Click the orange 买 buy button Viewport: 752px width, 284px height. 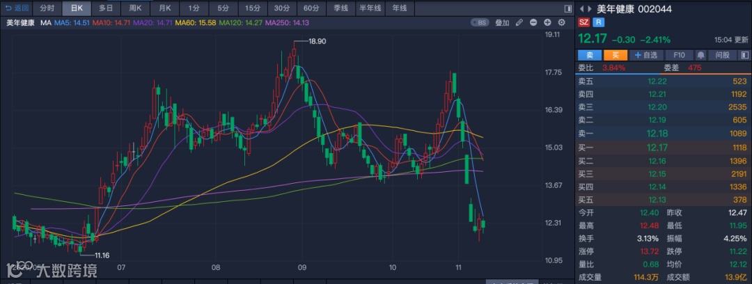[616, 55]
